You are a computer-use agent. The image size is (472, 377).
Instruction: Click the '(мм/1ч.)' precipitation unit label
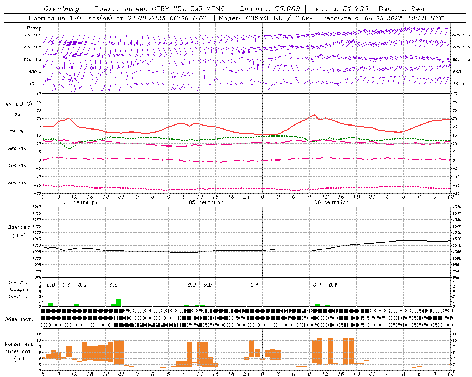click(19, 296)
